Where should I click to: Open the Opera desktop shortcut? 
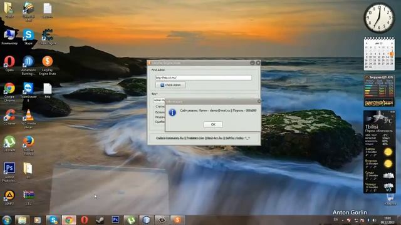(x=9, y=64)
